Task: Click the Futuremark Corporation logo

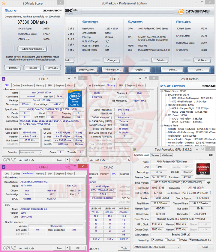Action: coord(194,12)
